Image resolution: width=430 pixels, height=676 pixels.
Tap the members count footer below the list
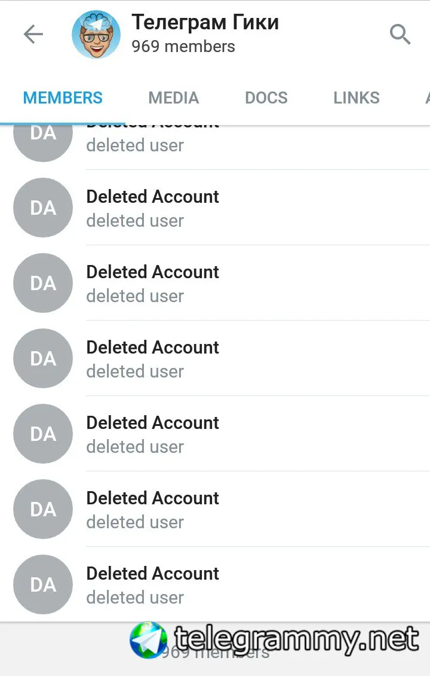(x=215, y=653)
